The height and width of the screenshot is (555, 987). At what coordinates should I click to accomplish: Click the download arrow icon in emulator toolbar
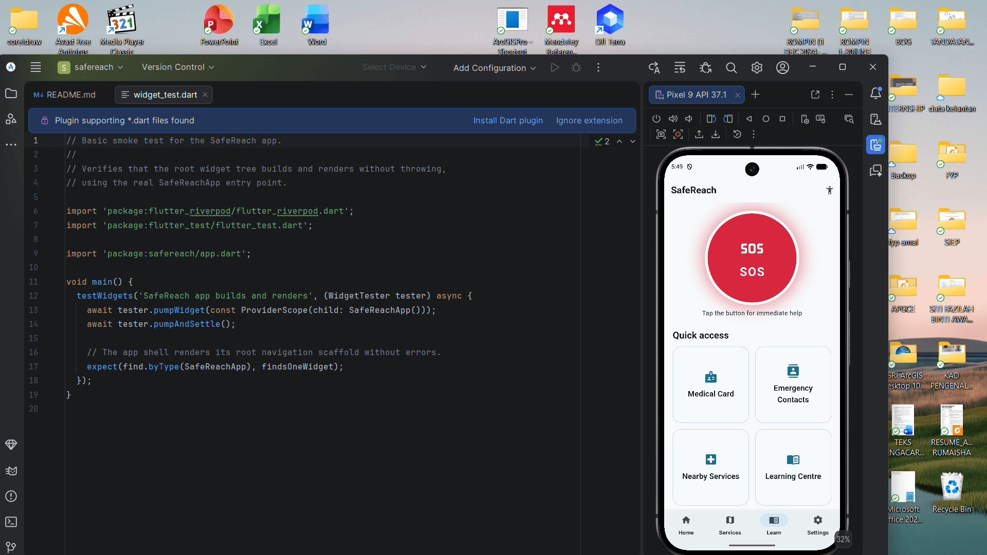[716, 134]
